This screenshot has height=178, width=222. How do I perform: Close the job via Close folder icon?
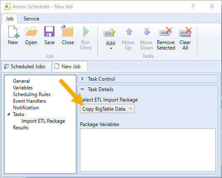[67, 31]
